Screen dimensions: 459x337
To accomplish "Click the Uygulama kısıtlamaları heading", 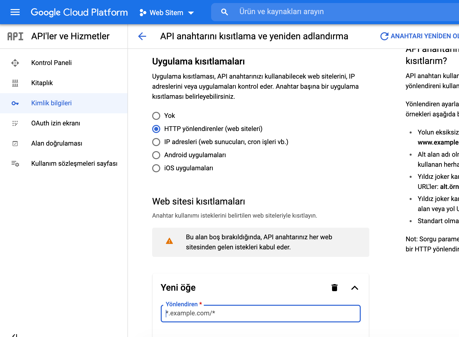I will click(x=199, y=61).
